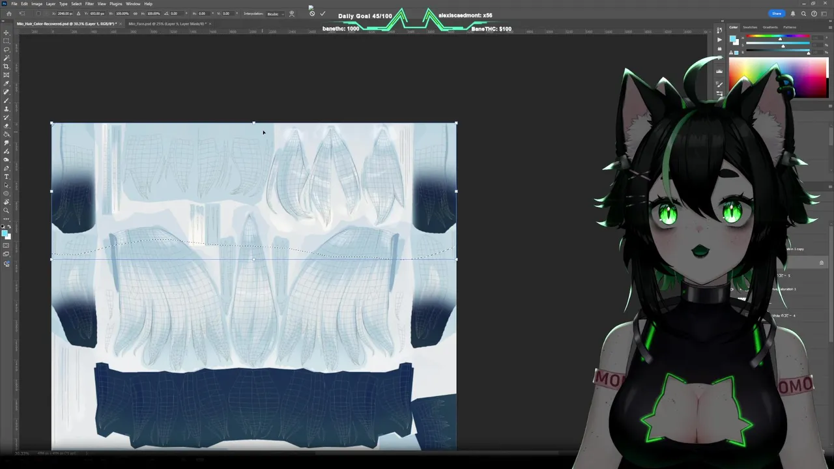This screenshot has width=834, height=469.
Task: Change the screen mode
Action: pyautogui.click(x=7, y=254)
